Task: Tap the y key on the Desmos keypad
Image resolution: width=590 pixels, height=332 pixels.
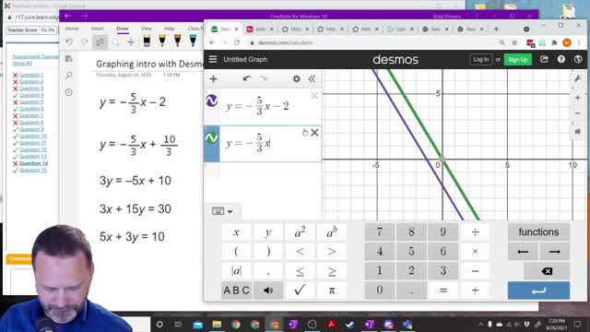Action: tap(268, 232)
